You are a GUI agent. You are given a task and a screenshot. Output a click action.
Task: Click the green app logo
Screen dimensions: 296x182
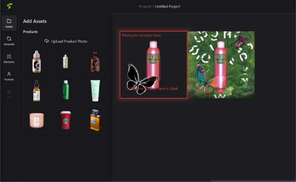(x=9, y=6)
